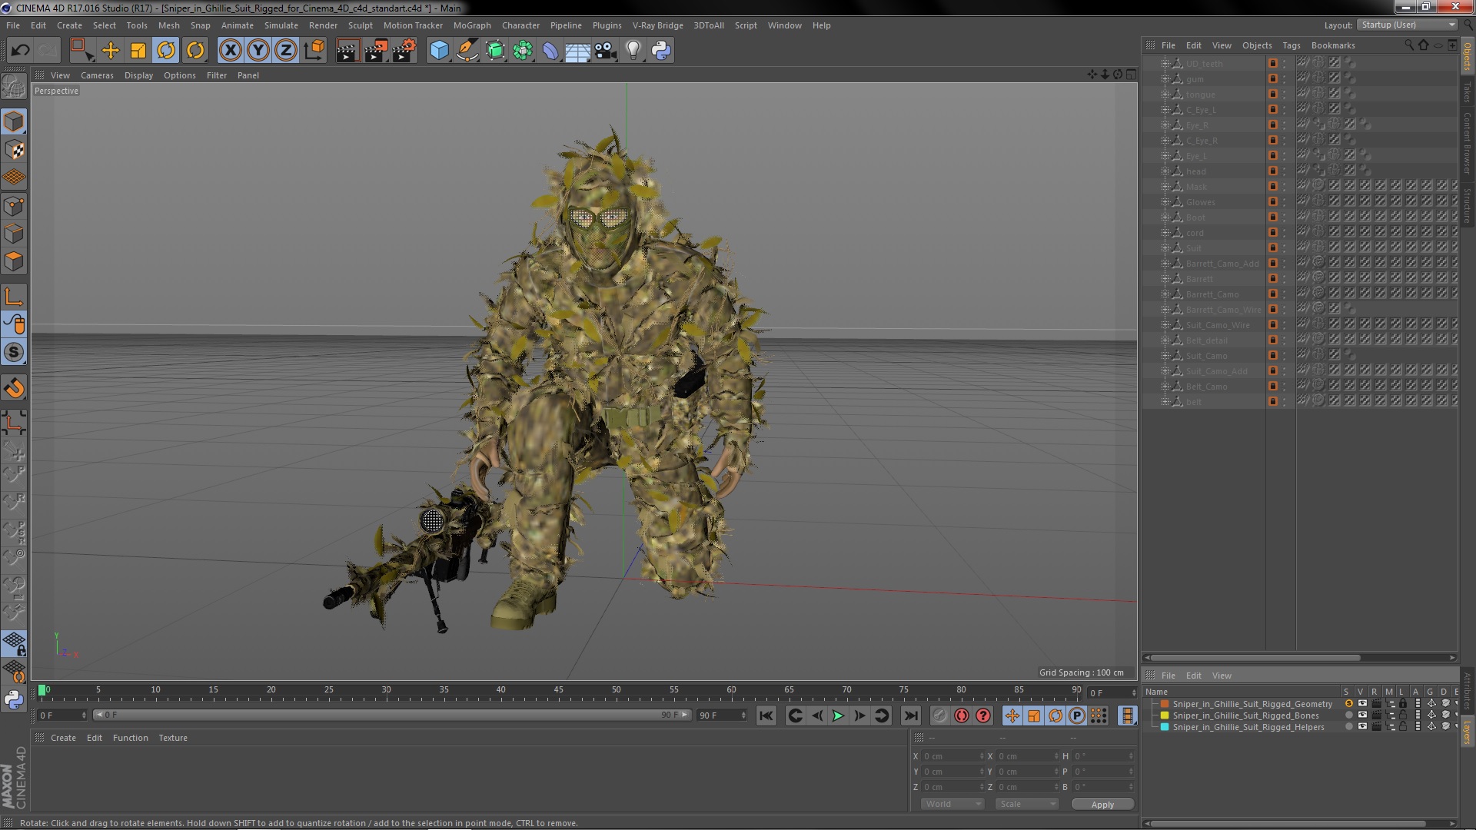Expand the Mask object
The image size is (1476, 830).
[1165, 187]
